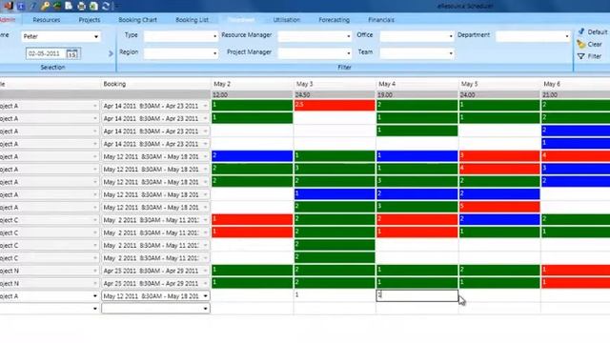Open help via the question mark icon

[x=32, y=6]
